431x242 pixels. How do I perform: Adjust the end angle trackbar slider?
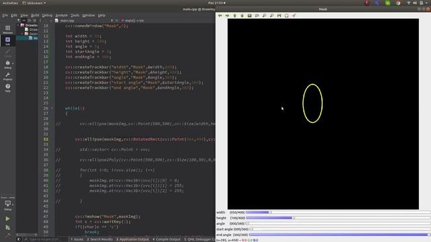339,235
